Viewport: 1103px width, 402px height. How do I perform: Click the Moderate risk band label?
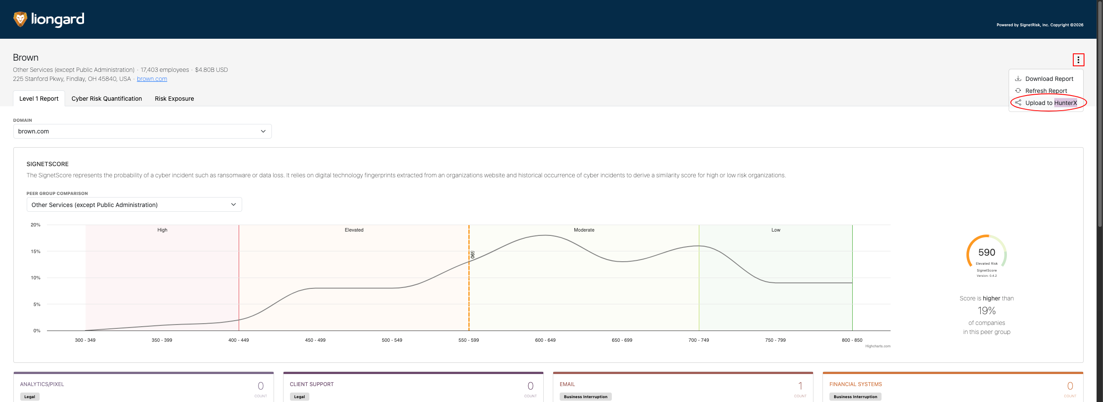(x=584, y=230)
